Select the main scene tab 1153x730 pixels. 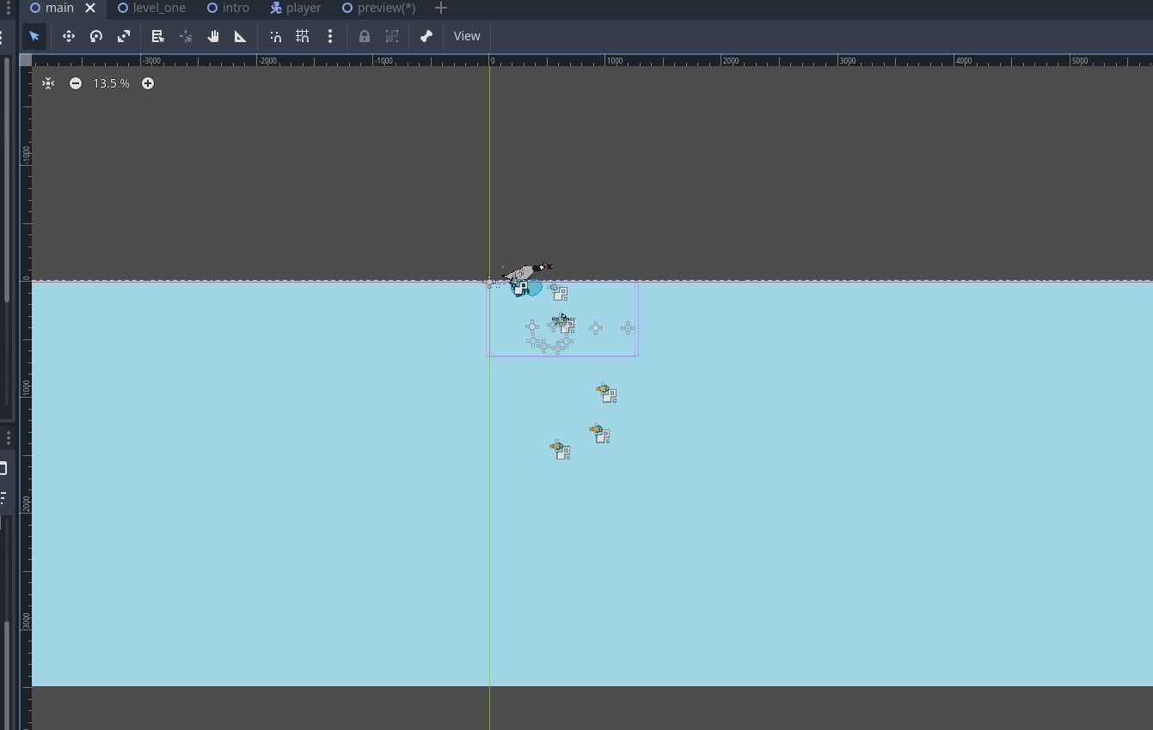(52, 8)
